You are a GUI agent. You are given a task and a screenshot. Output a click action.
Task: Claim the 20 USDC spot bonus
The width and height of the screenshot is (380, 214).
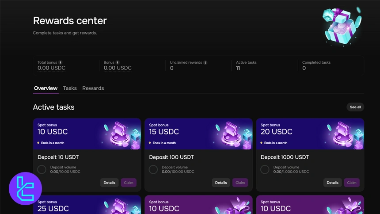[352, 183]
